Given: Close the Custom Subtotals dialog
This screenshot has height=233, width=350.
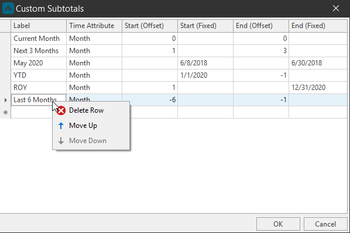Looking at the screenshot, I should [x=336, y=8].
